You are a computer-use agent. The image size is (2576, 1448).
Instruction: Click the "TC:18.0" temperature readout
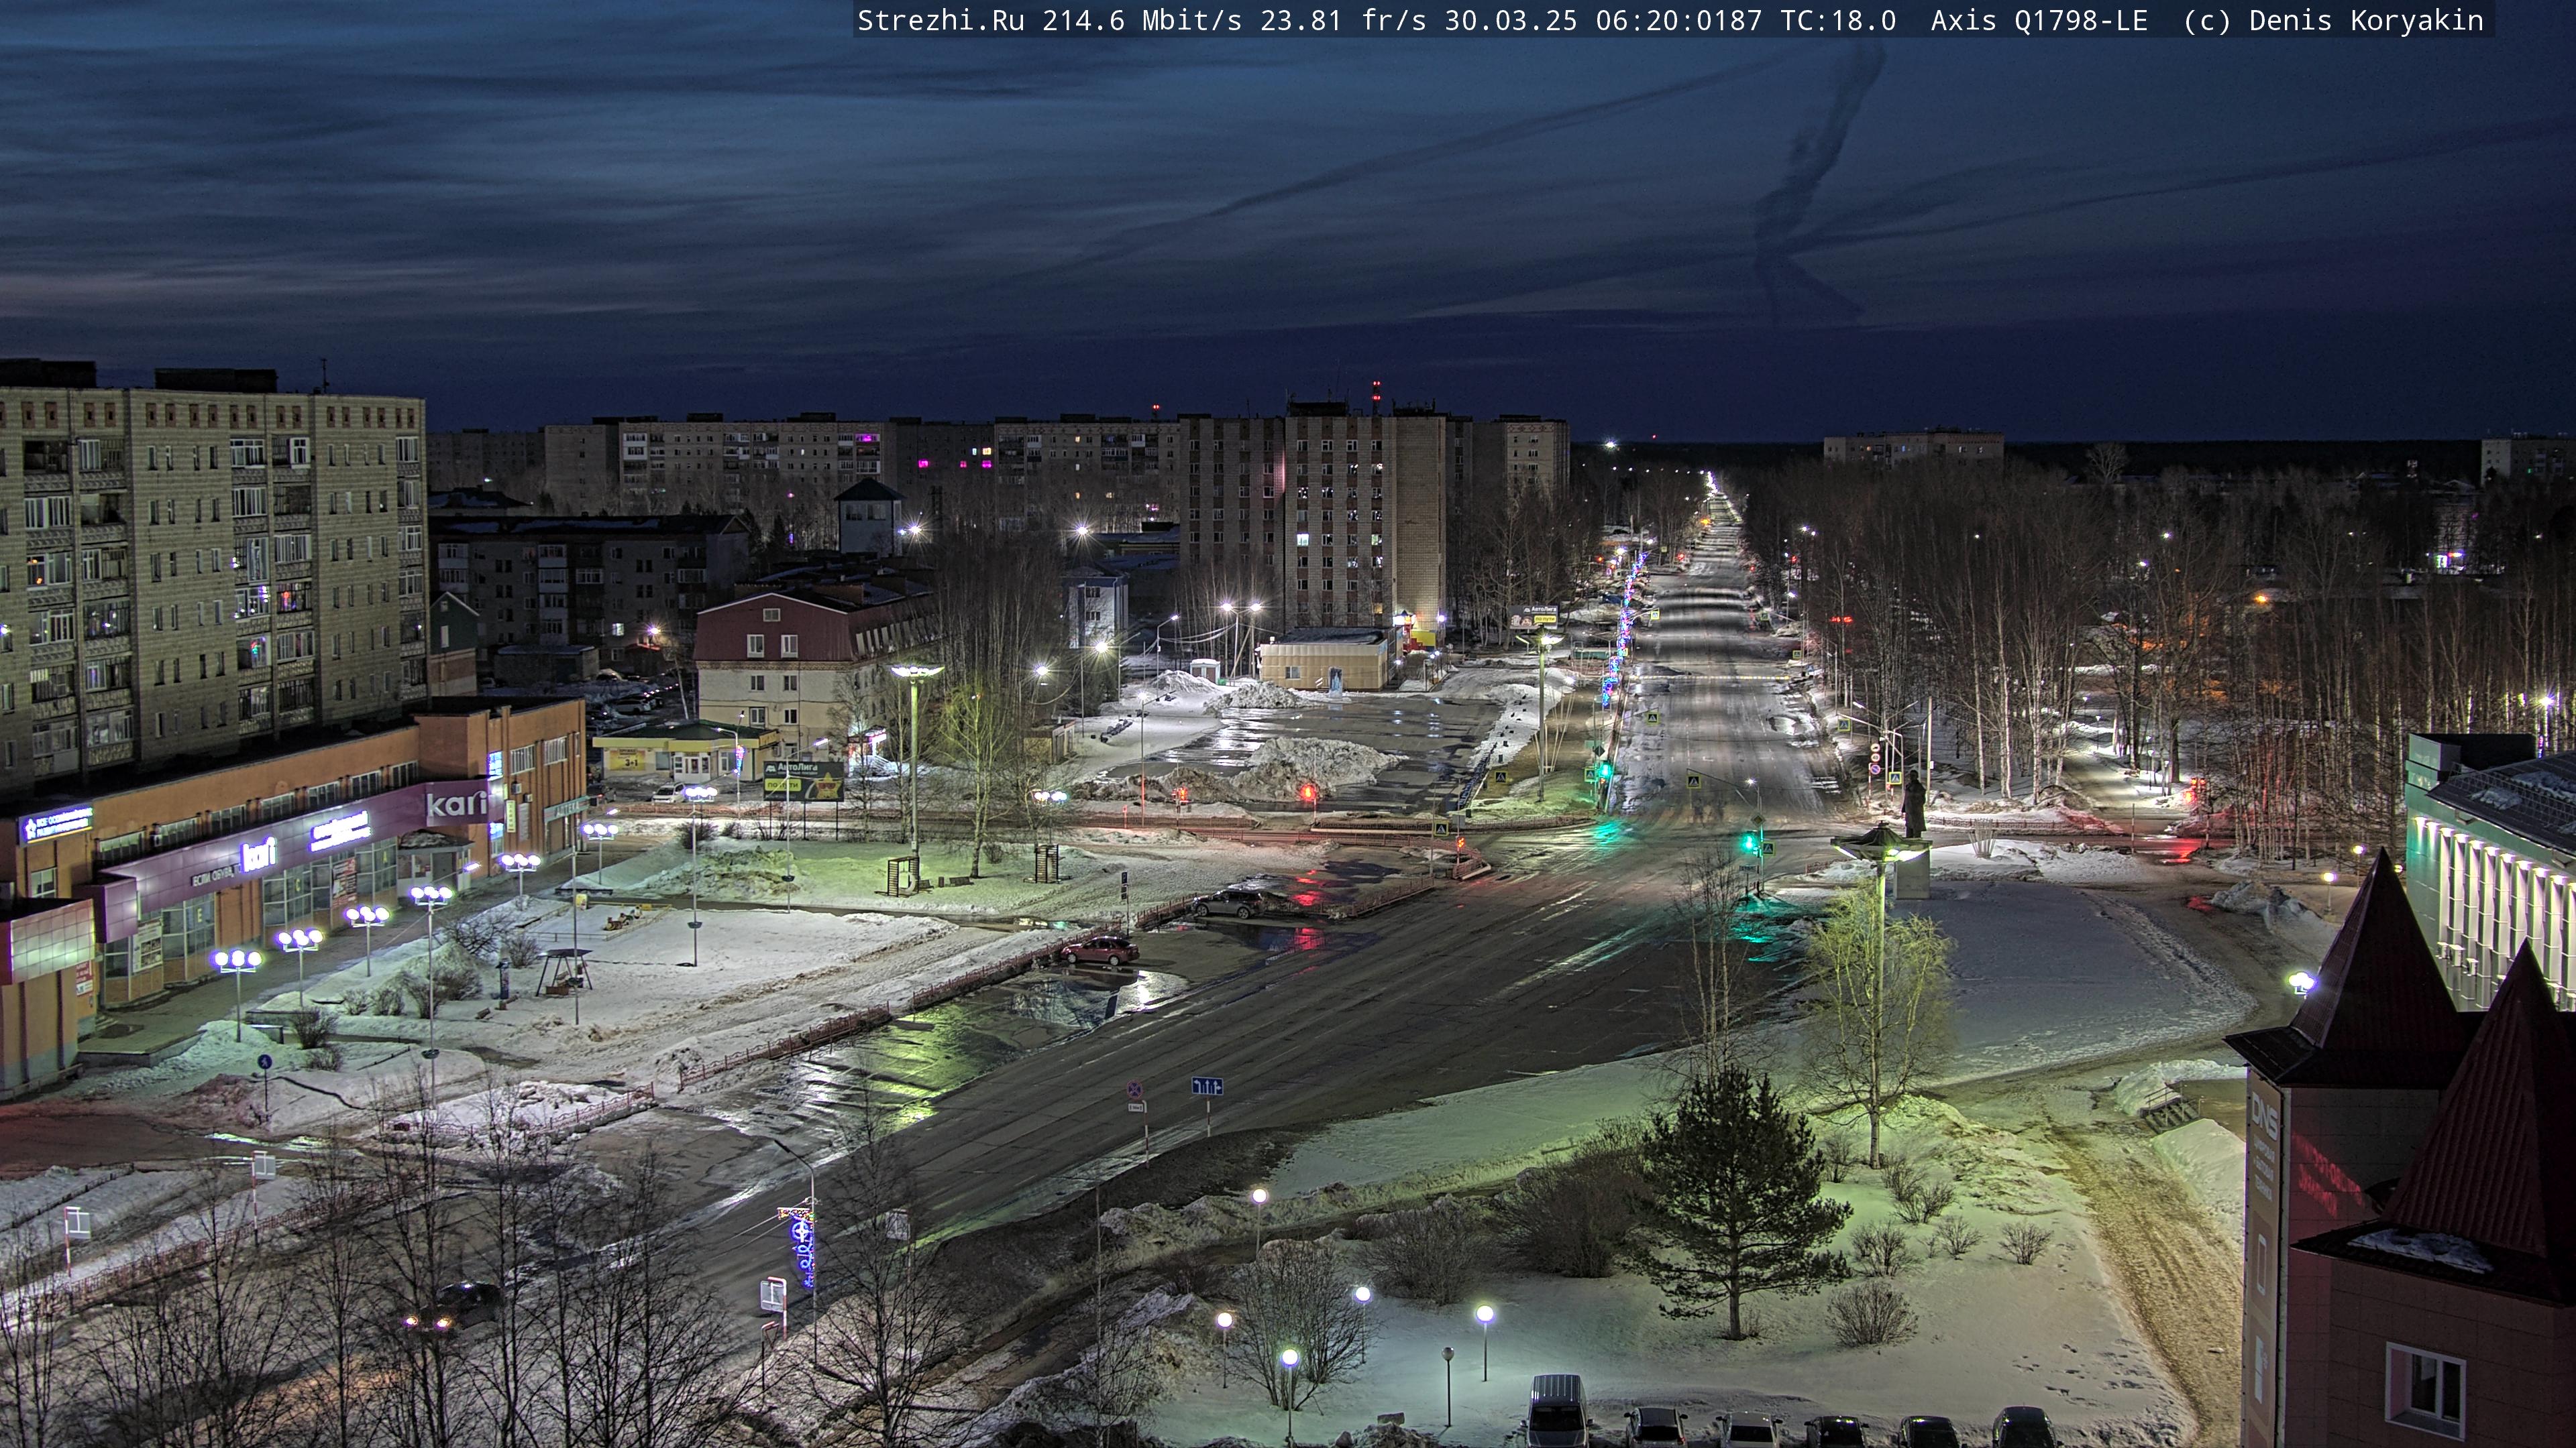pos(1838,21)
